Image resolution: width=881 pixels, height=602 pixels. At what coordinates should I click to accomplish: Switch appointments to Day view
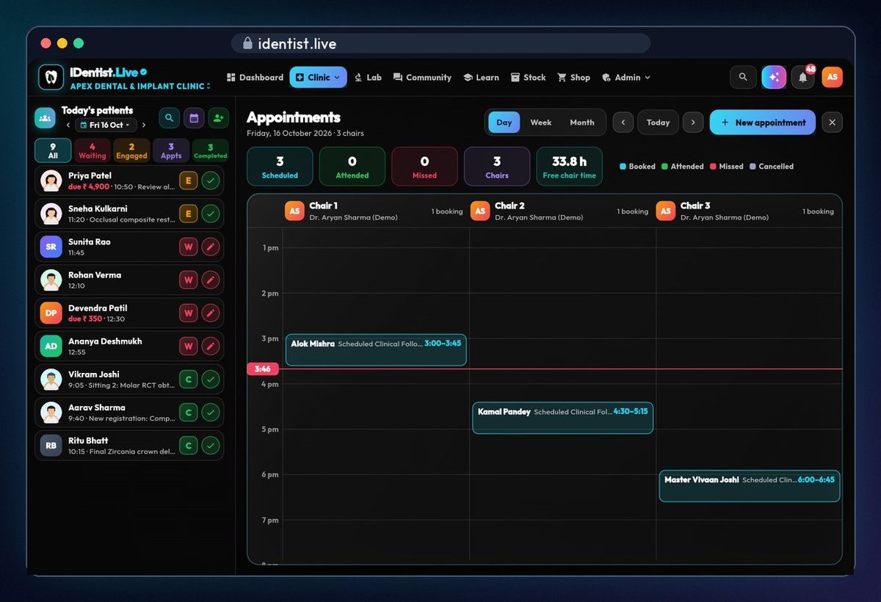pos(504,123)
